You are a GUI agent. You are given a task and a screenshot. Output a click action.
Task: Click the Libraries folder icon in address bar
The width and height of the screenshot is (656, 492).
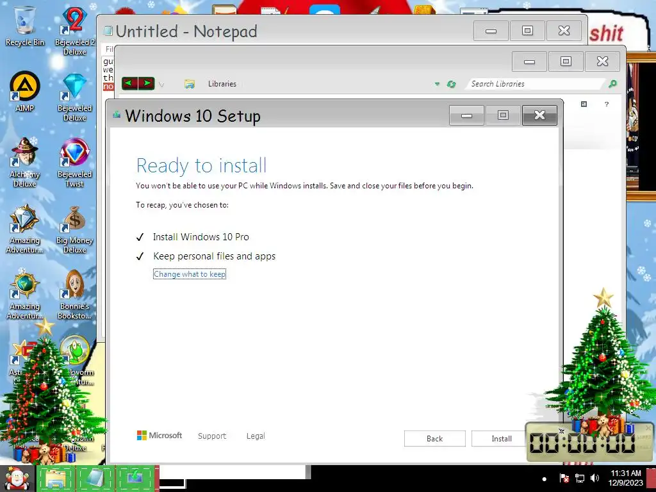(x=190, y=84)
